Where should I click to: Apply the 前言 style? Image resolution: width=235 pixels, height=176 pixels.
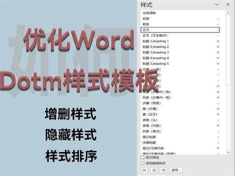pyautogui.click(x=180, y=24)
